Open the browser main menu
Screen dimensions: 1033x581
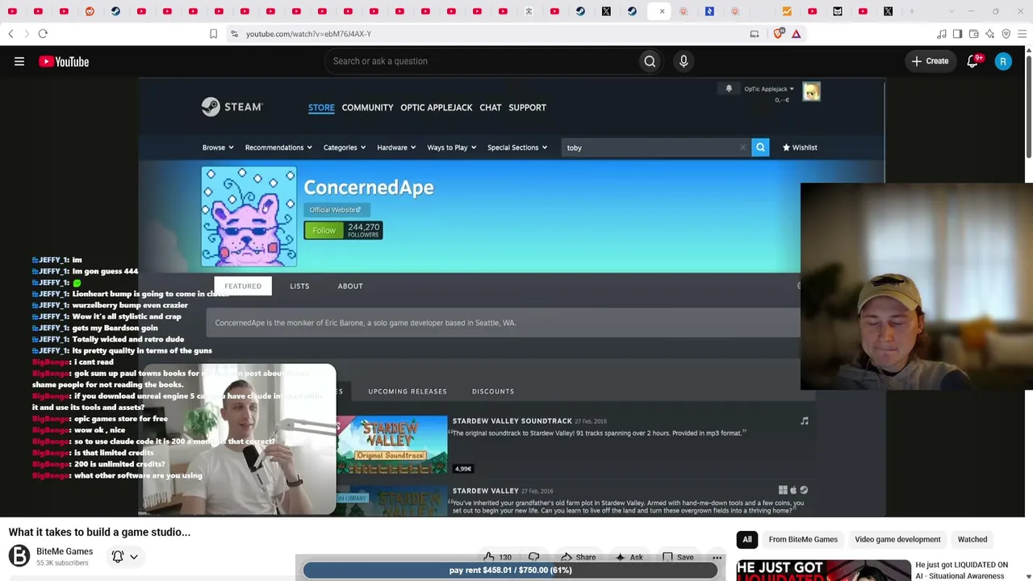pos(1022,34)
